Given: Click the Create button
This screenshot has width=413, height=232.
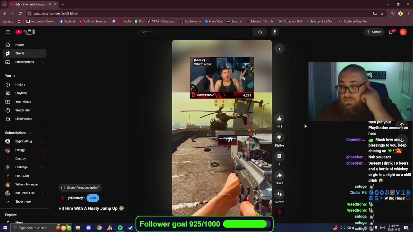Looking at the screenshot, I should tap(374, 32).
